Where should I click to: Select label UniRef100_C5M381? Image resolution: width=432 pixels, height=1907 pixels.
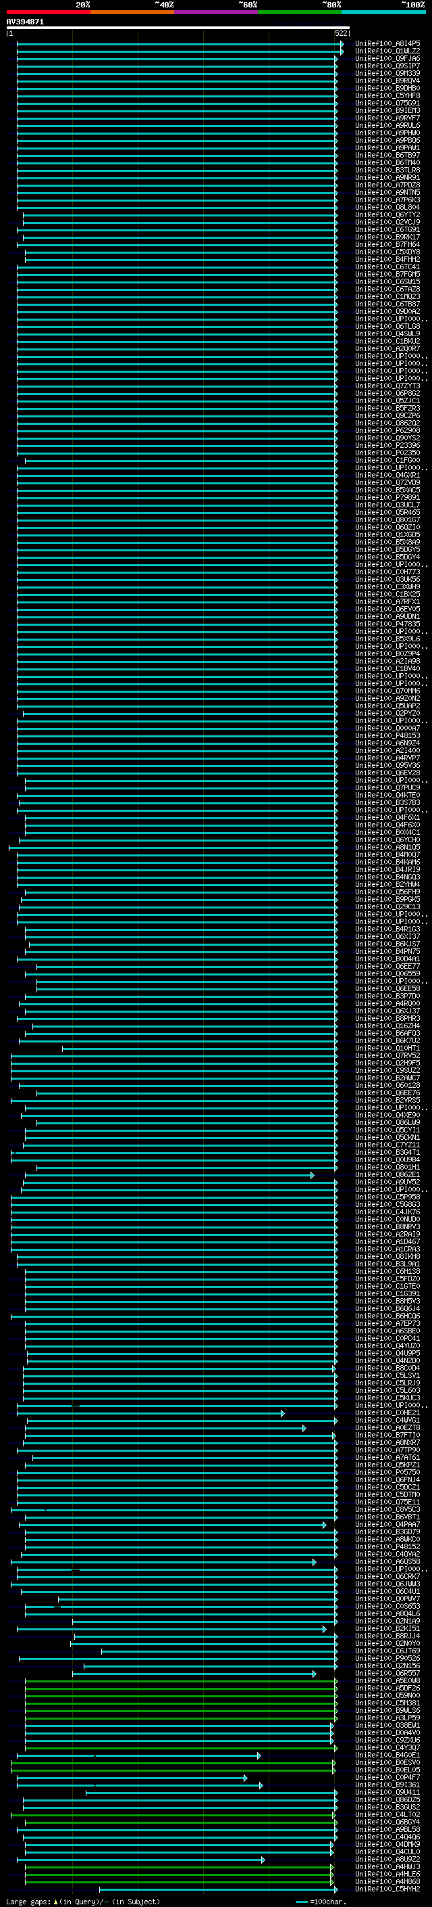[387, 1703]
